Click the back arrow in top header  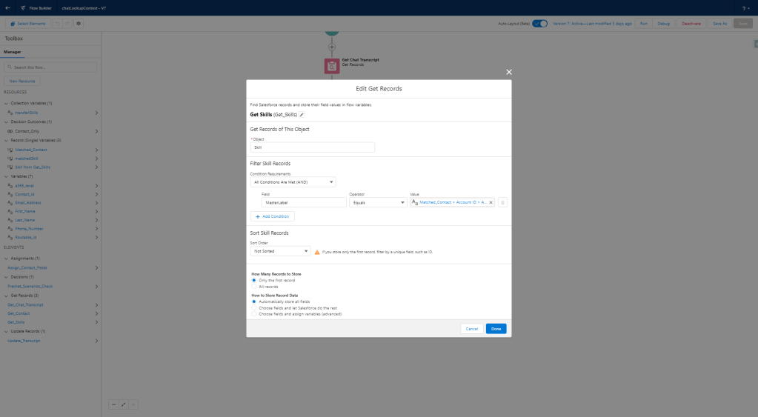click(x=7, y=7)
